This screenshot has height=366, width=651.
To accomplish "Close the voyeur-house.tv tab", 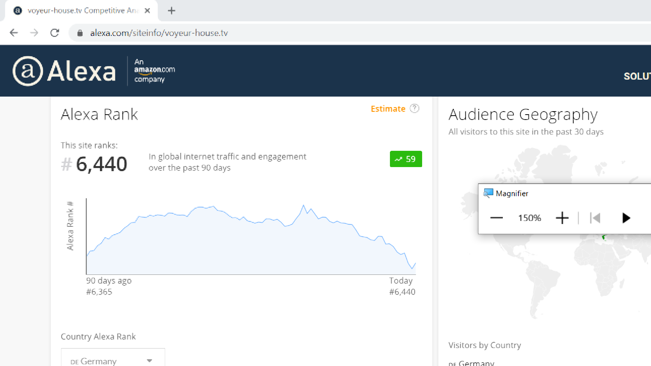I will (147, 11).
